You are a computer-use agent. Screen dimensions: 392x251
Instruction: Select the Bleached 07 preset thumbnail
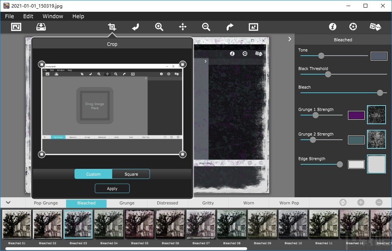tap(201, 224)
